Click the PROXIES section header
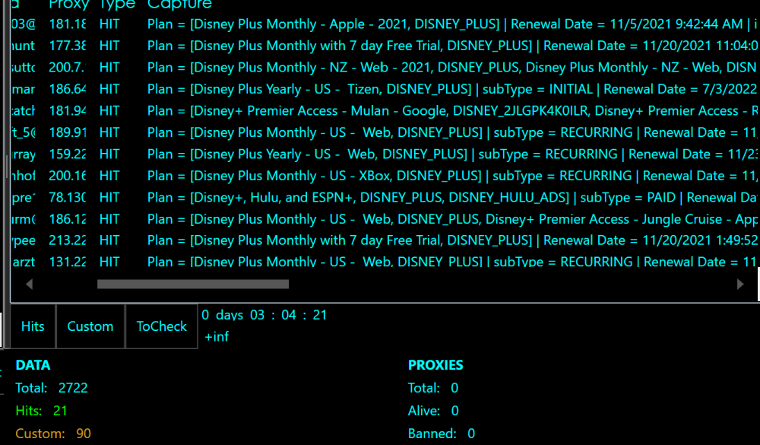Image resolution: width=760 pixels, height=445 pixels. point(435,365)
